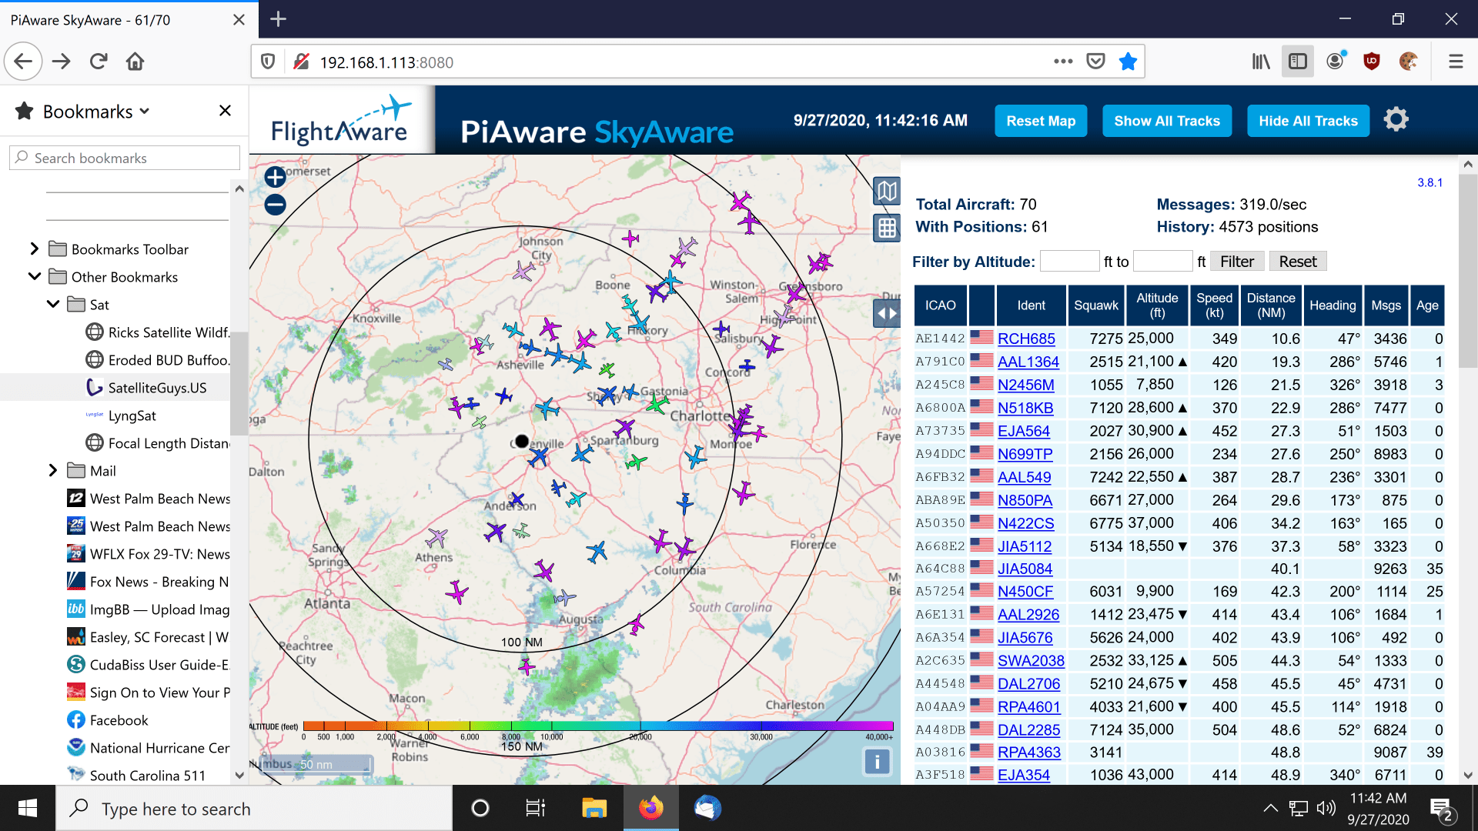Toggle the sidebar panel arrows on map edge
Viewport: 1478px width, 831px height.
(x=887, y=313)
